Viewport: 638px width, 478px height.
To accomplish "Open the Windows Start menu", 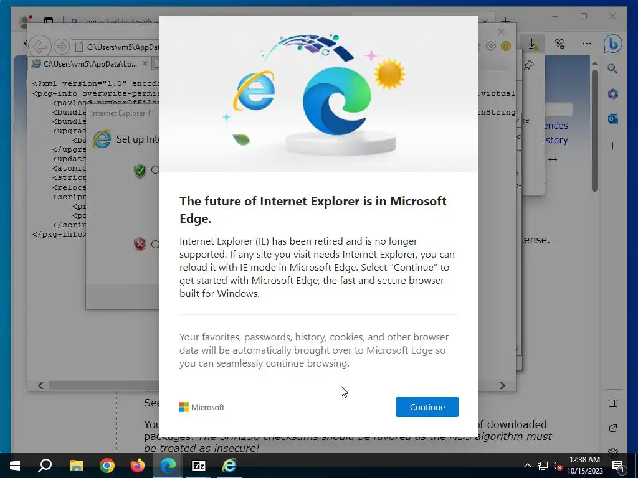I will 15,466.
